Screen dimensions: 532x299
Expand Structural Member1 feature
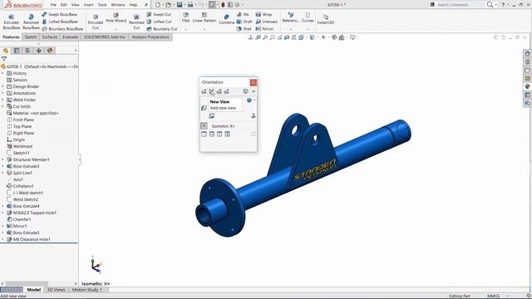3,159
